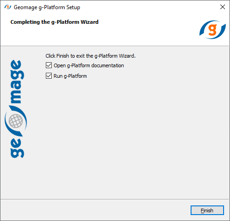230x221 pixels.
Task: Click the 'Geomage g-Platform Setup' title text
Action: click(x=47, y=7)
